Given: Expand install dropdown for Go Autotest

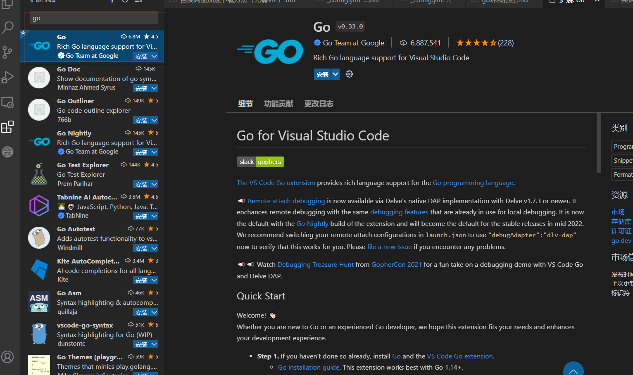Looking at the screenshot, I should (154, 248).
